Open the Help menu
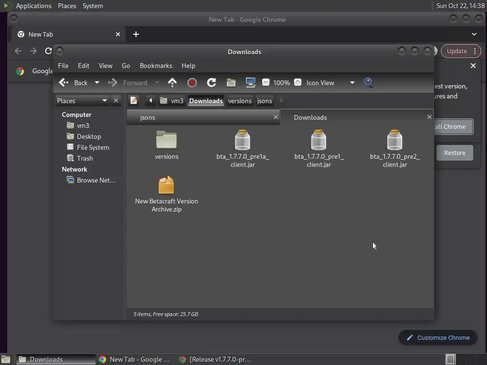 (x=188, y=66)
